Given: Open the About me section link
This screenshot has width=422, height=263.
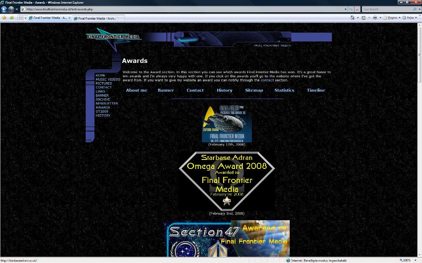Looking at the screenshot, I should pos(137,90).
